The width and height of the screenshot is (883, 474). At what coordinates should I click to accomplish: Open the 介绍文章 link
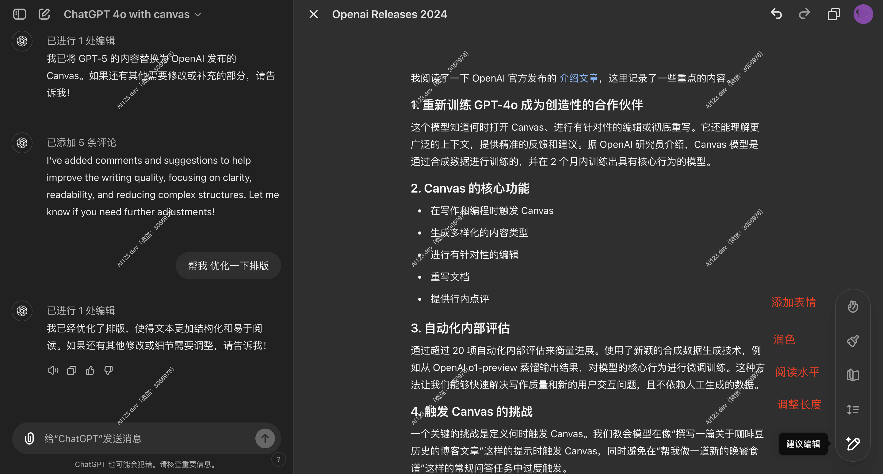[x=579, y=78]
